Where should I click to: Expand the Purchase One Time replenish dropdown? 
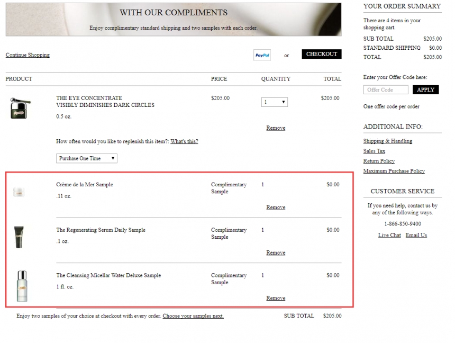(87, 158)
